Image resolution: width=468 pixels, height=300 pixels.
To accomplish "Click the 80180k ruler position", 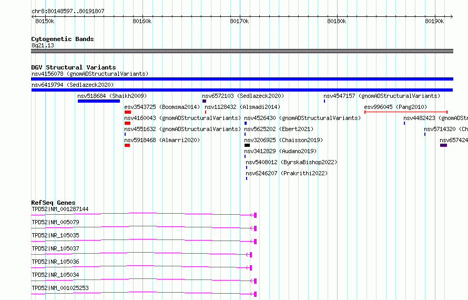I will (x=337, y=21).
